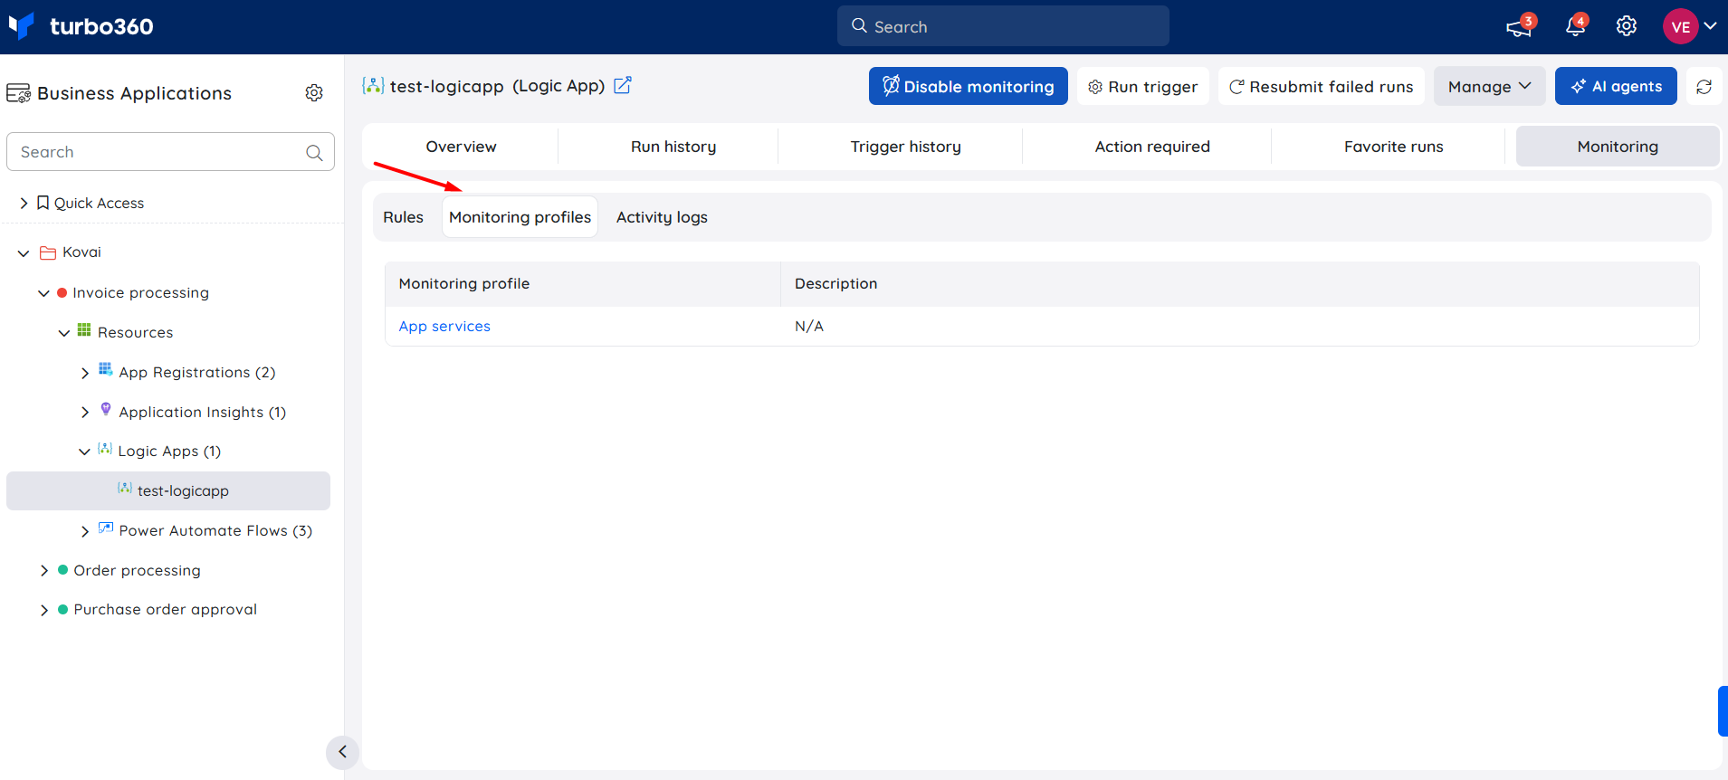Expand App Registrations (2)
Image resolution: width=1728 pixels, height=780 pixels.
[x=85, y=373]
